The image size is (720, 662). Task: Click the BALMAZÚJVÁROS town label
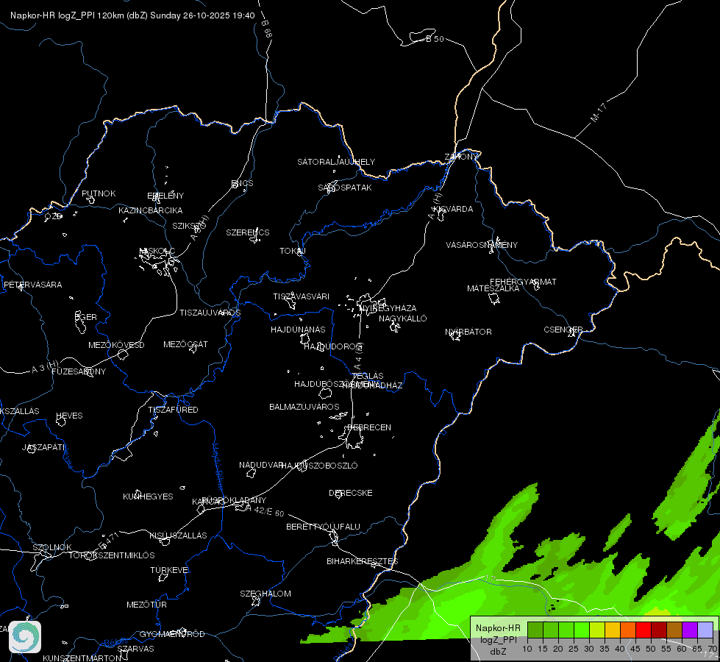click(304, 407)
